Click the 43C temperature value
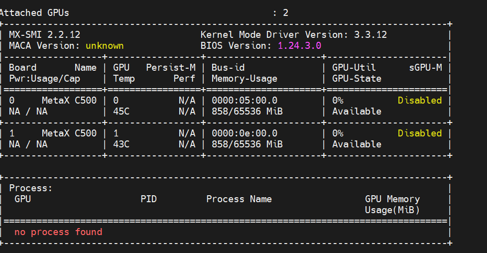The height and width of the screenshot is (253, 487). pos(121,144)
